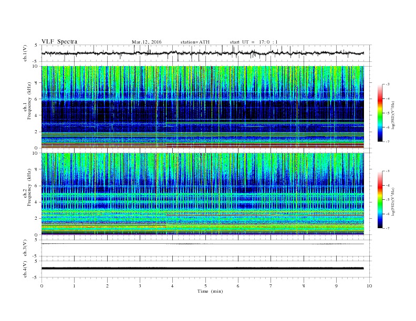Click time axis tick label "5"

coord(205,286)
